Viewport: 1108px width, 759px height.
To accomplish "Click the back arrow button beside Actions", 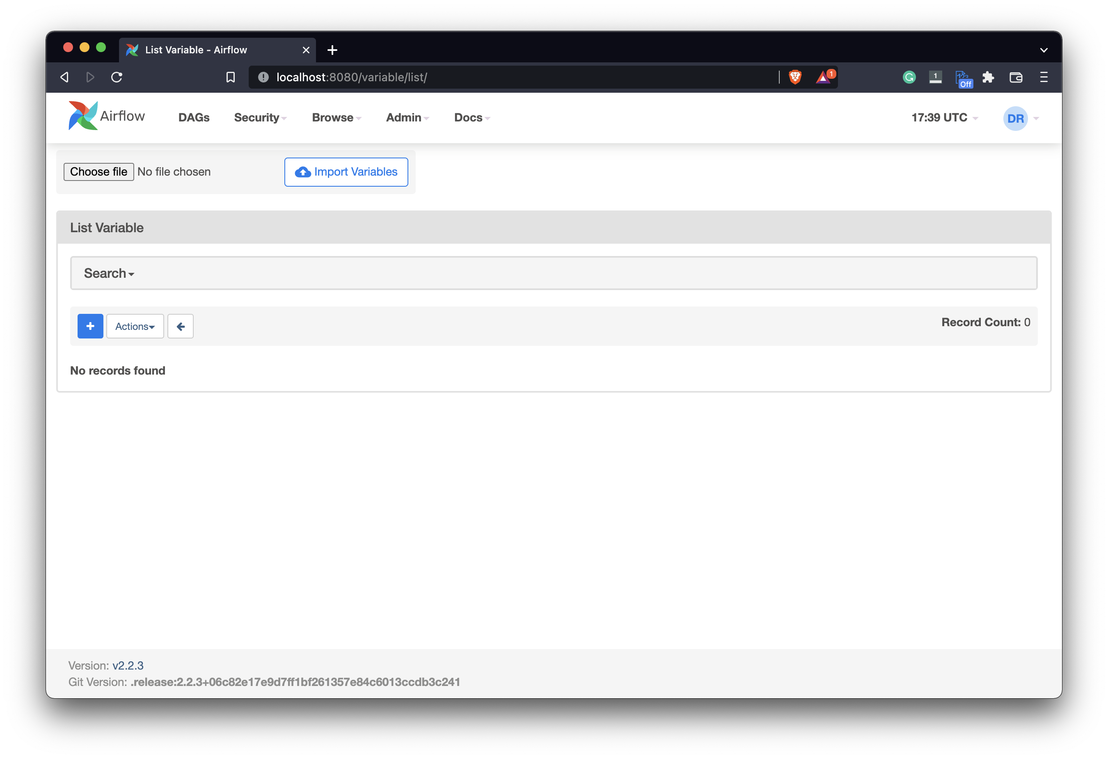I will pyautogui.click(x=180, y=326).
